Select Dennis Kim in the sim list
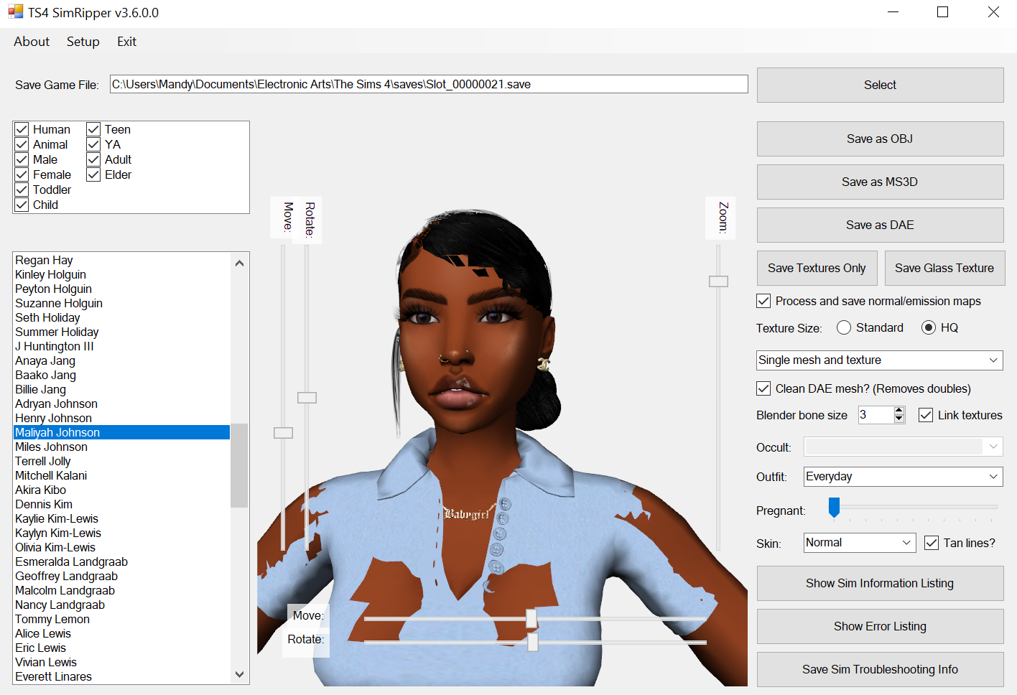The image size is (1017, 695). [43, 504]
